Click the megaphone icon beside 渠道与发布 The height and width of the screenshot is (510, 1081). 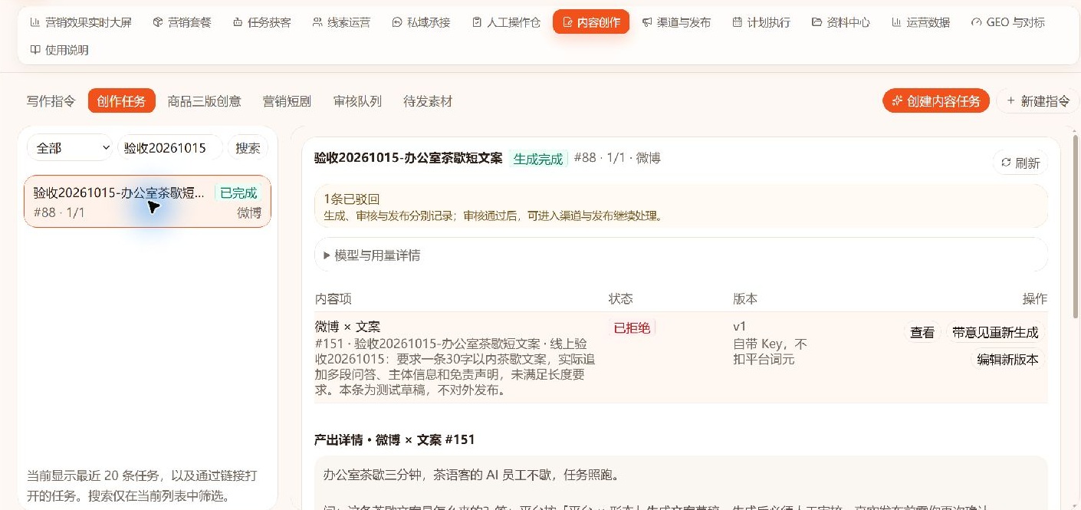click(x=647, y=22)
